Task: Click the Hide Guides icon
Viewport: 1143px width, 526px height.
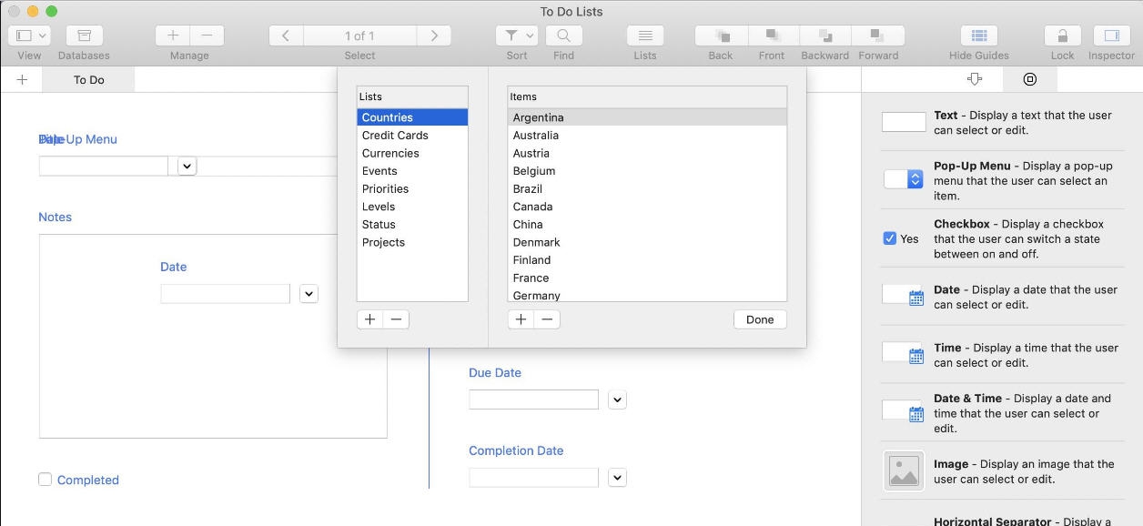Action: [x=978, y=35]
